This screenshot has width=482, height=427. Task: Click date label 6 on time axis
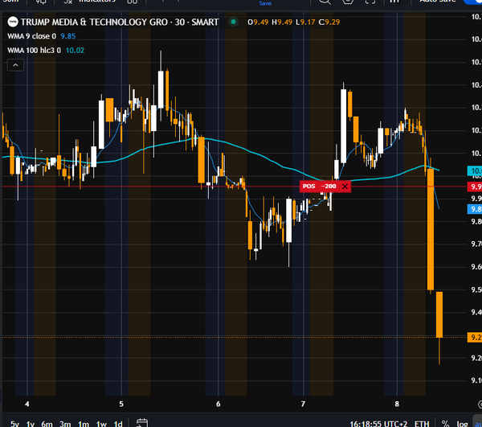[x=218, y=404]
